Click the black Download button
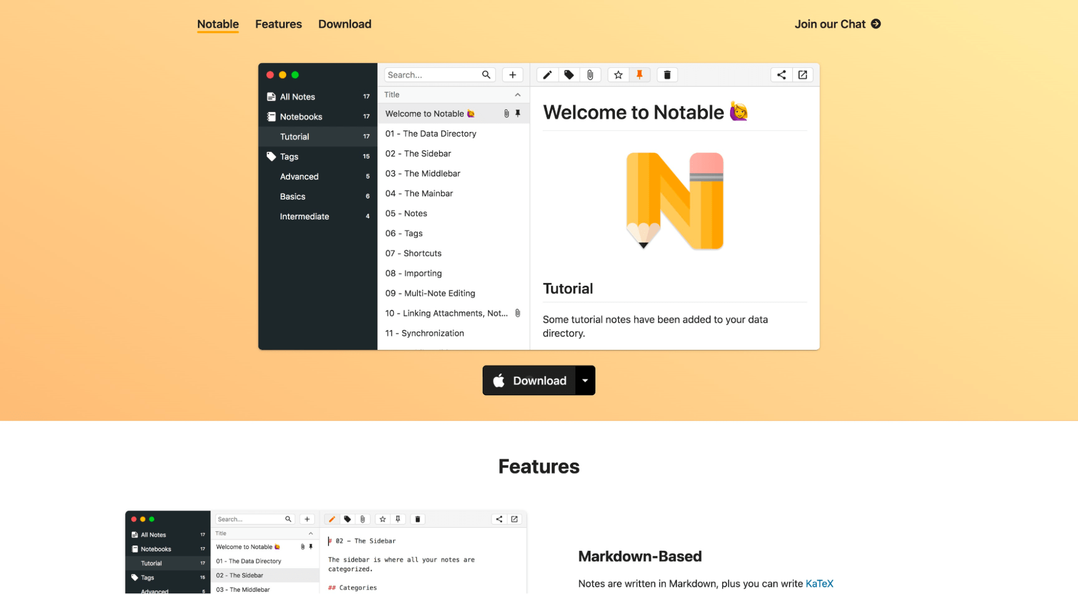 coord(529,381)
